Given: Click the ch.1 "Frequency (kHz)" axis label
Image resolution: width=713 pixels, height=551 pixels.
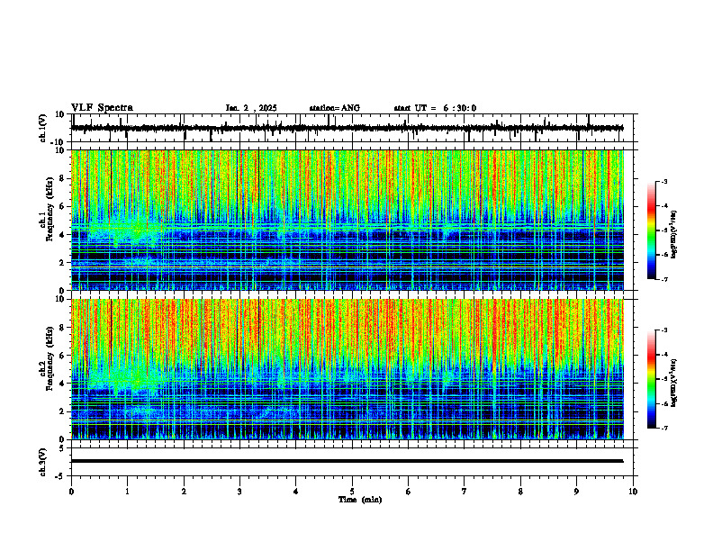Looking at the screenshot, I should pyautogui.click(x=50, y=209).
